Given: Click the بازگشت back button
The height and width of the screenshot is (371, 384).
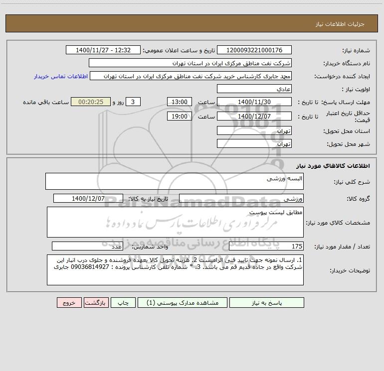Looking at the screenshot, I should click(96, 303).
